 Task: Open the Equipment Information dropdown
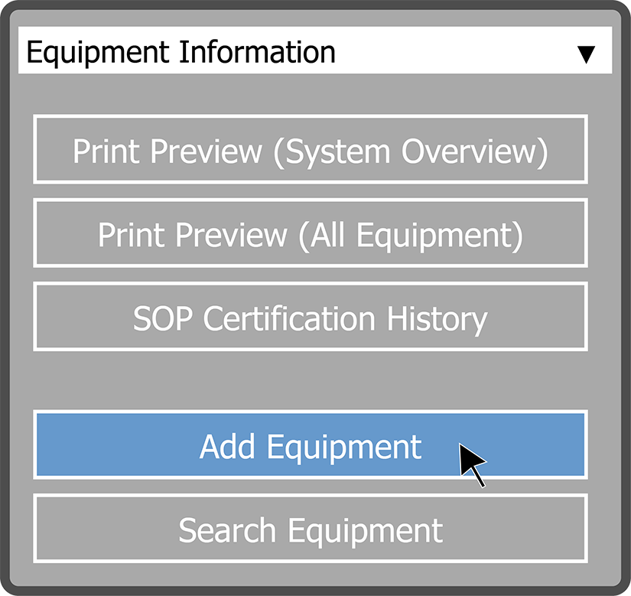click(315, 50)
